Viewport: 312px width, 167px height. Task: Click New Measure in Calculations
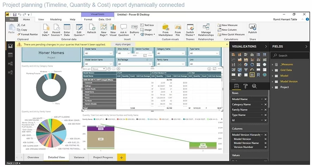point(227,25)
